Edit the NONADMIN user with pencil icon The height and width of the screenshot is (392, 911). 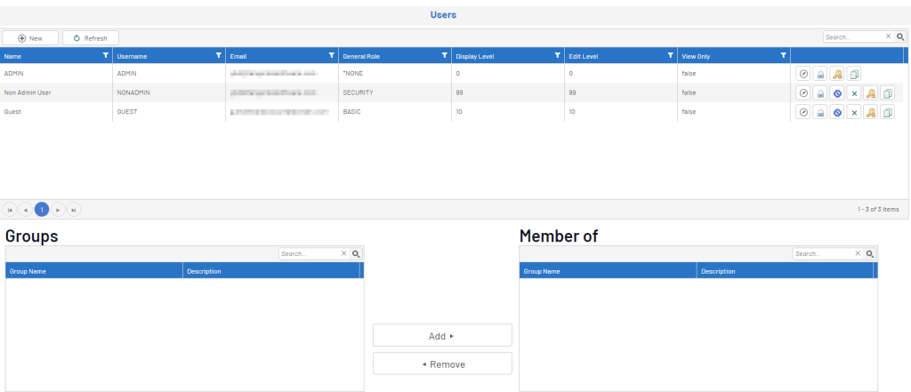pos(803,93)
